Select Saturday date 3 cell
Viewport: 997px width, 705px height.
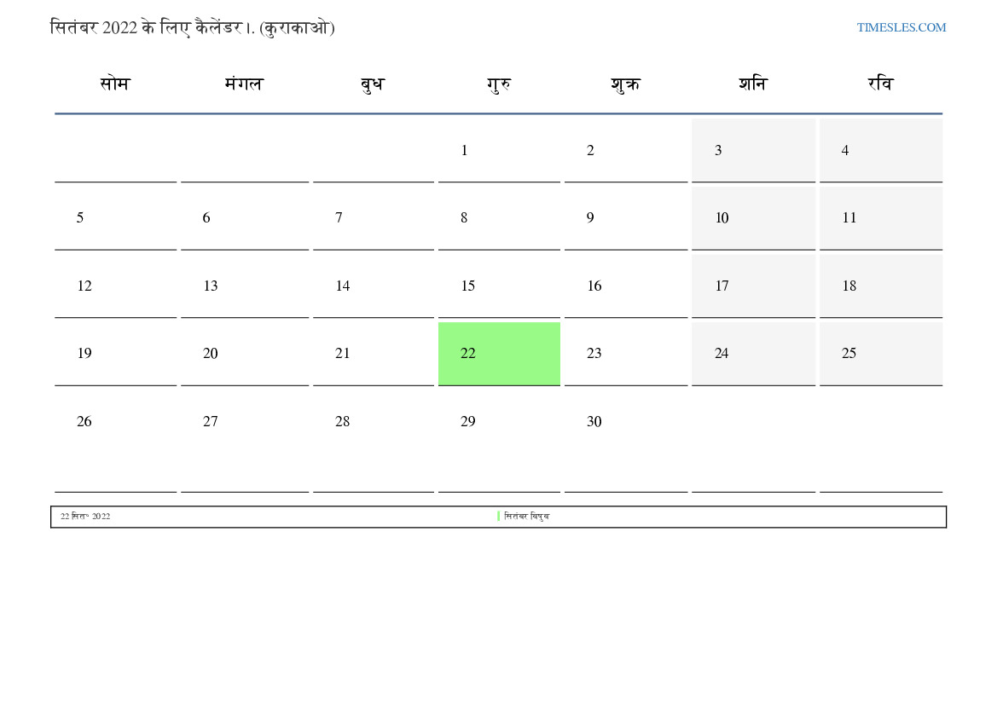(x=753, y=150)
